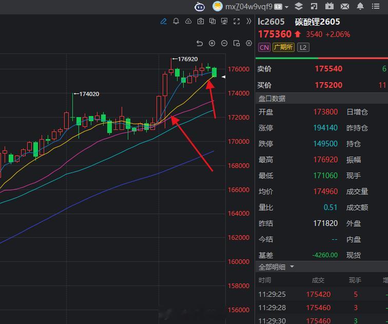This screenshot has height=324, width=388.
Task: Click the 昨持仓 label
Action: 357,128
